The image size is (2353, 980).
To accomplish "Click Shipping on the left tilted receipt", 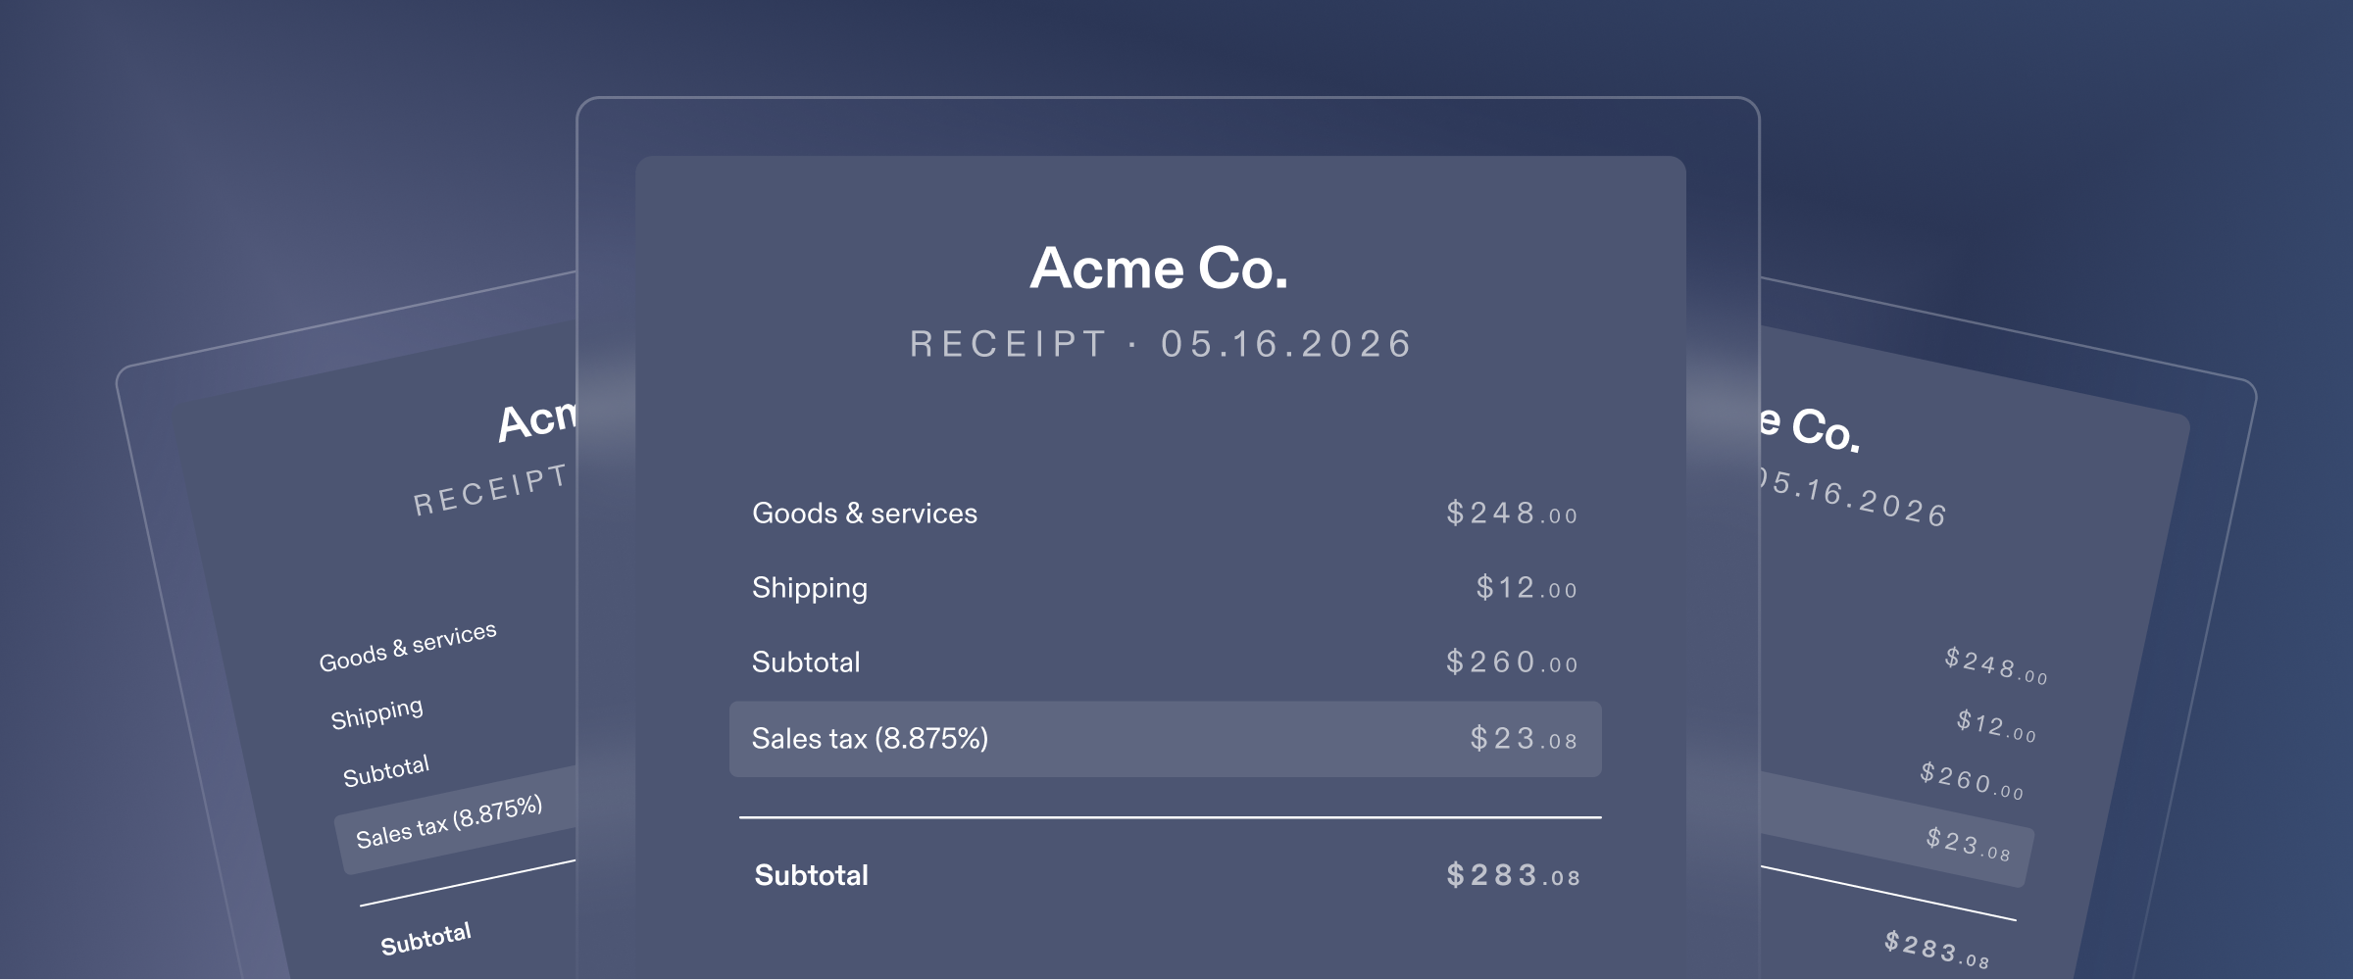I will (x=377, y=713).
